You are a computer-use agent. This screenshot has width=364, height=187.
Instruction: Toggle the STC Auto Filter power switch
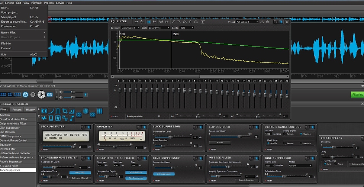(86, 127)
